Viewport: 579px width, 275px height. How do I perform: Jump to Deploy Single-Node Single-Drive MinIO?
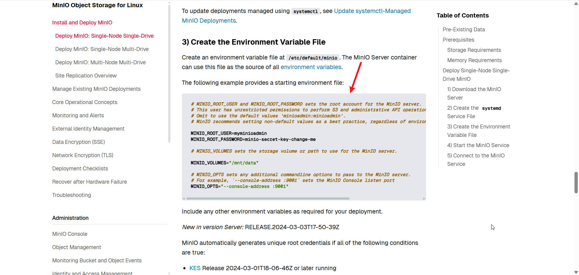(x=476, y=75)
